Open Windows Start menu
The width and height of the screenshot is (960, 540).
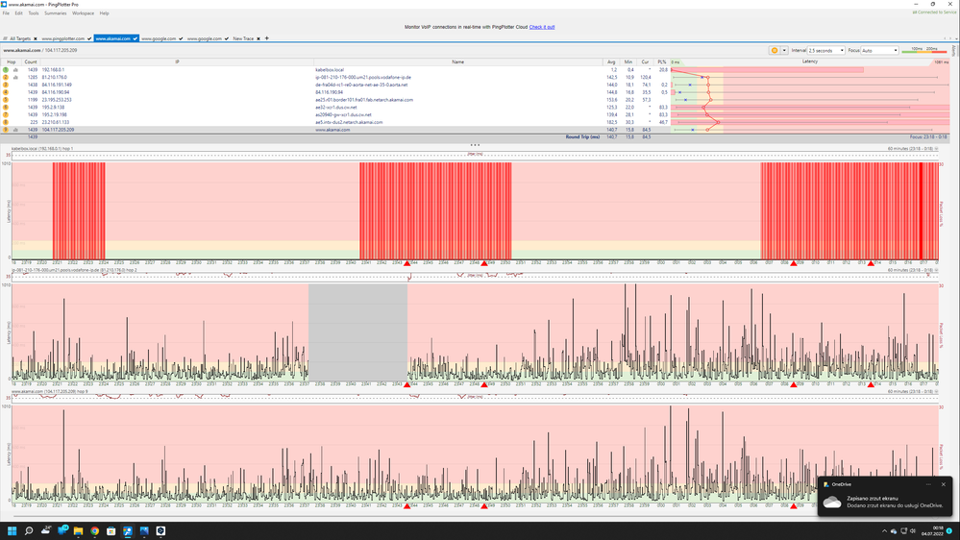pyautogui.click(x=12, y=530)
